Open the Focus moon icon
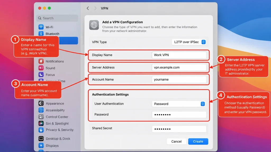This screenshot has height=152, width=271. point(41,75)
